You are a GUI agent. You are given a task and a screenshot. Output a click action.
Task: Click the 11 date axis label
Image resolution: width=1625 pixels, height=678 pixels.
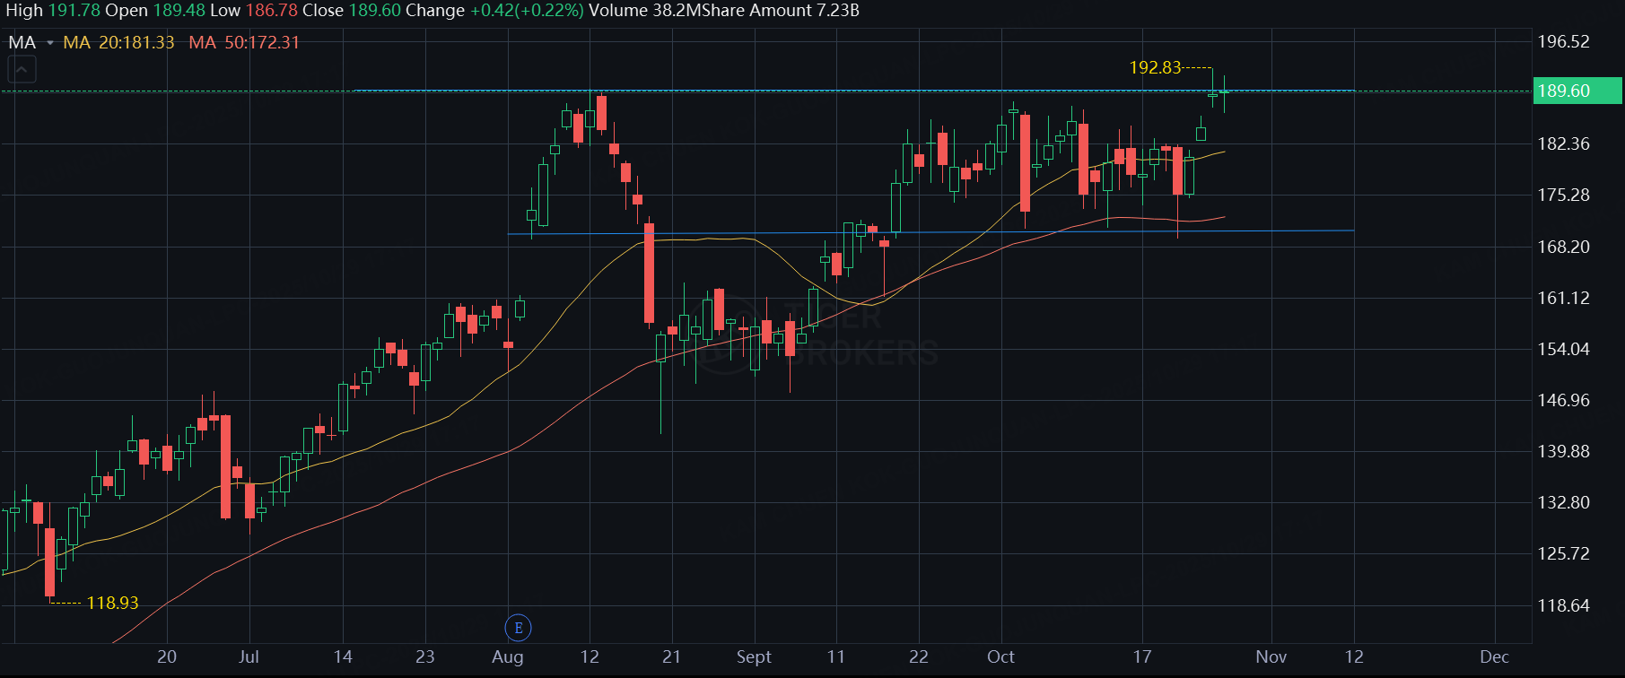835,656
